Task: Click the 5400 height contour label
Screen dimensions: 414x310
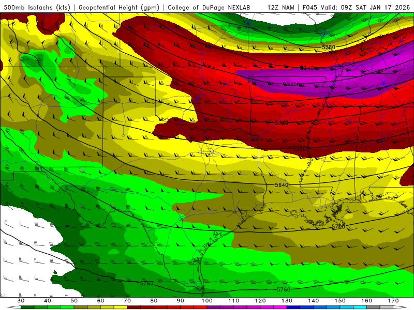Action: coord(293,84)
